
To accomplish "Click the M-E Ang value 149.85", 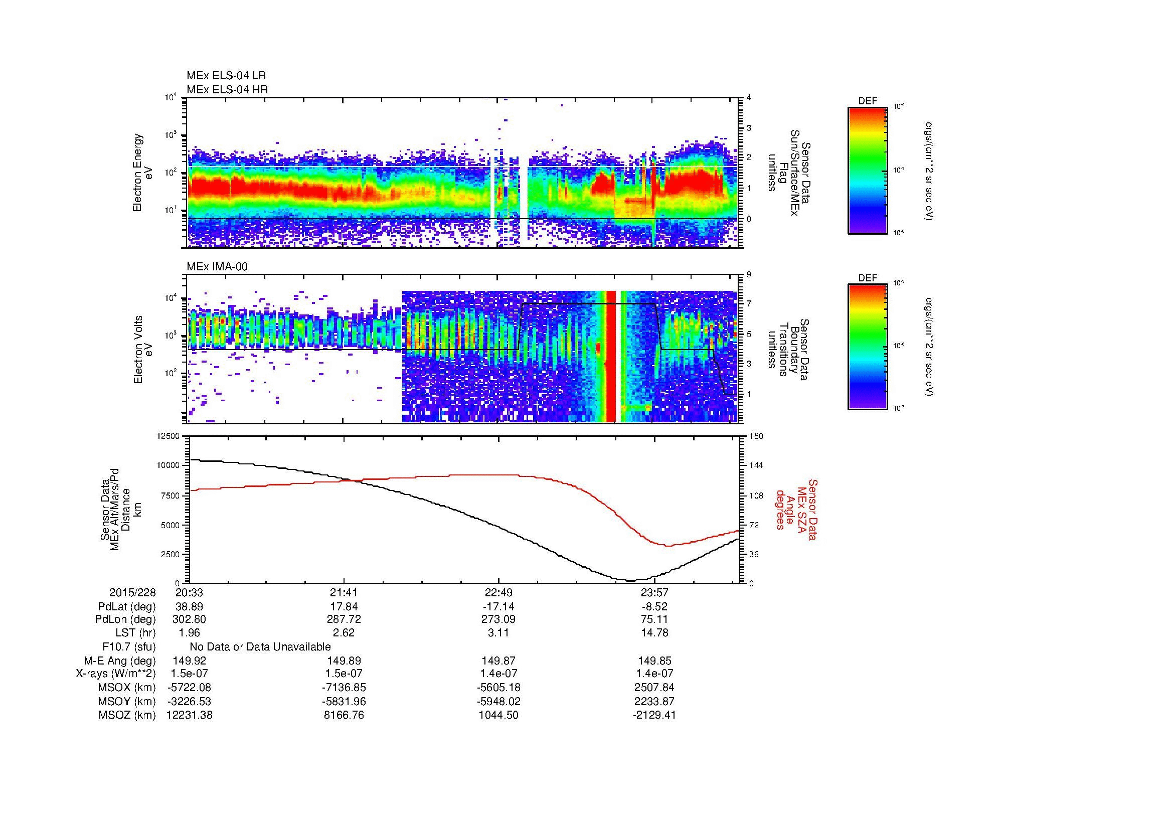I will tap(655, 660).
